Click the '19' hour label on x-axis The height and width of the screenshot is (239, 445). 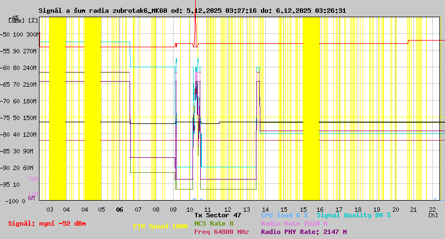point(377,210)
